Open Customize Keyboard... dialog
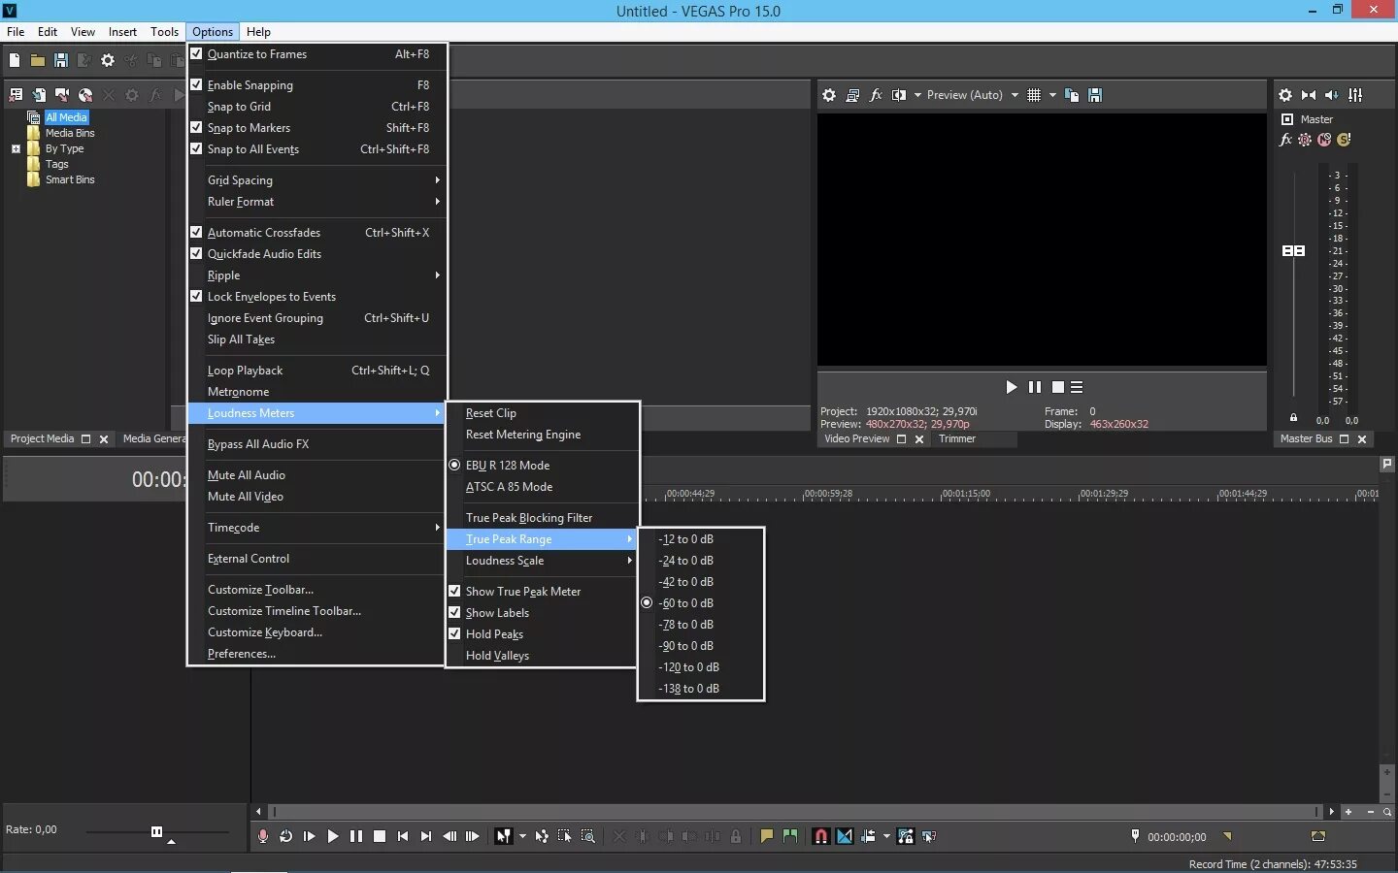Viewport: 1398px width, 873px height. pyautogui.click(x=316, y=632)
